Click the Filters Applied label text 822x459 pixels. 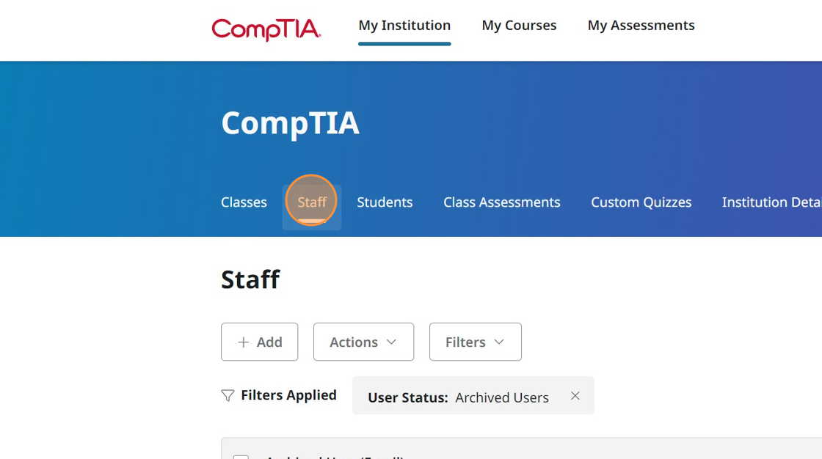pyautogui.click(x=288, y=395)
